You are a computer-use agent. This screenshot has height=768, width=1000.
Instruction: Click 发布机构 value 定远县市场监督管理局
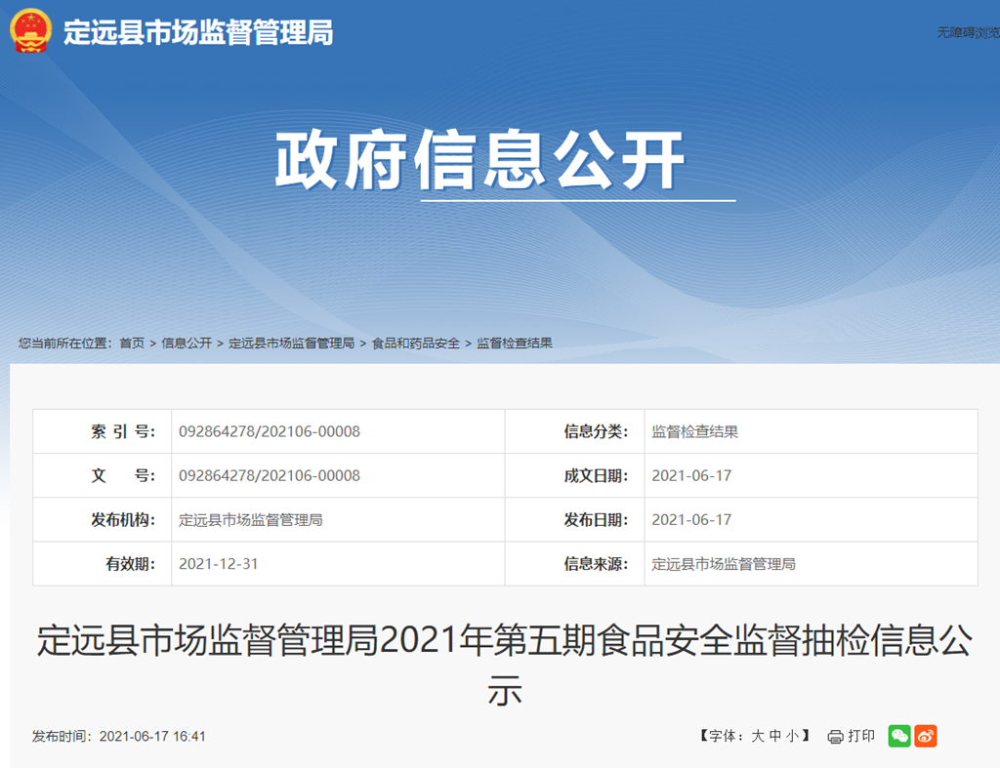251,520
